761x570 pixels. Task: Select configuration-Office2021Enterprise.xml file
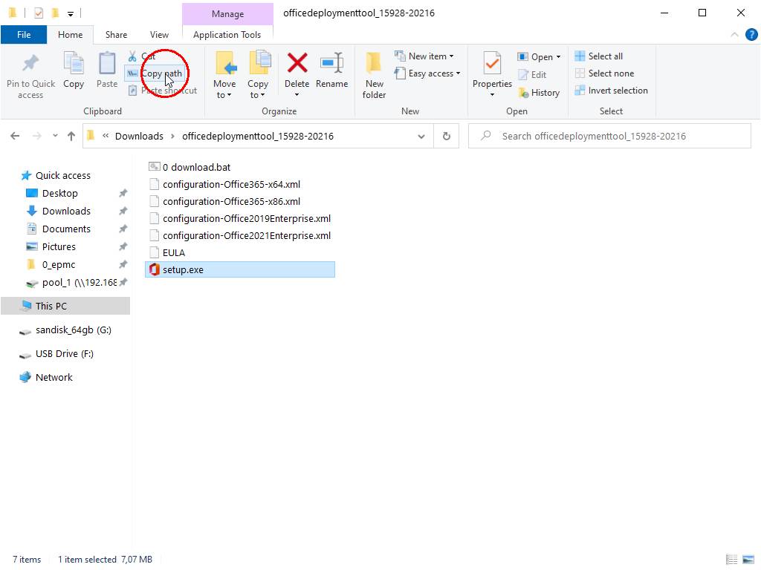[x=246, y=235]
